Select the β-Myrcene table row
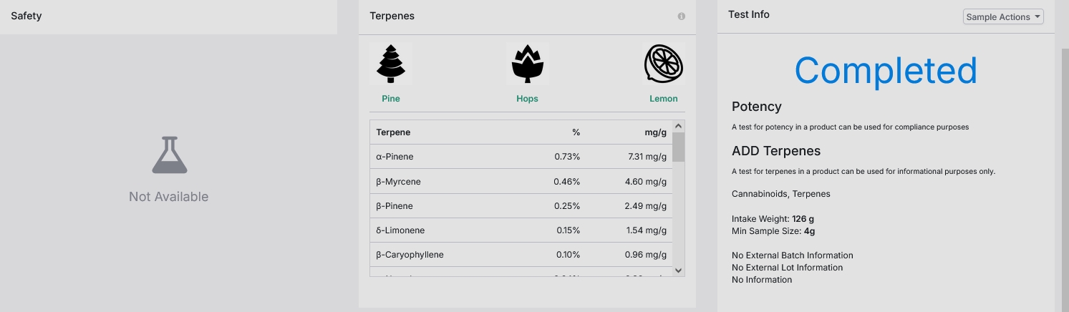 tap(521, 182)
